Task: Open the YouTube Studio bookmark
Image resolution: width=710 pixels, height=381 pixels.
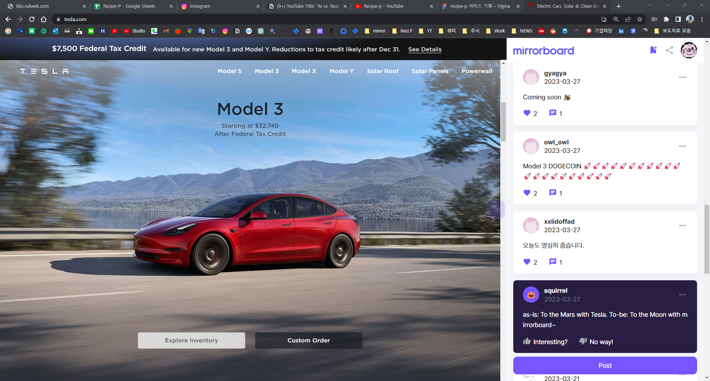Action: [135, 31]
